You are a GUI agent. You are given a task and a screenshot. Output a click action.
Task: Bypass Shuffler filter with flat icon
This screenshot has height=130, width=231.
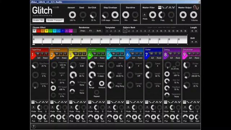point(90,102)
